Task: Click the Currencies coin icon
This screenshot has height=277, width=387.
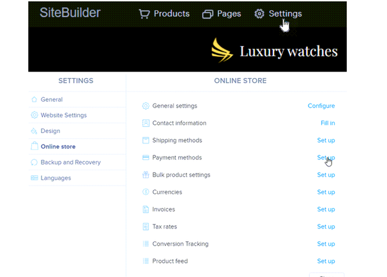Action: pyautogui.click(x=146, y=193)
